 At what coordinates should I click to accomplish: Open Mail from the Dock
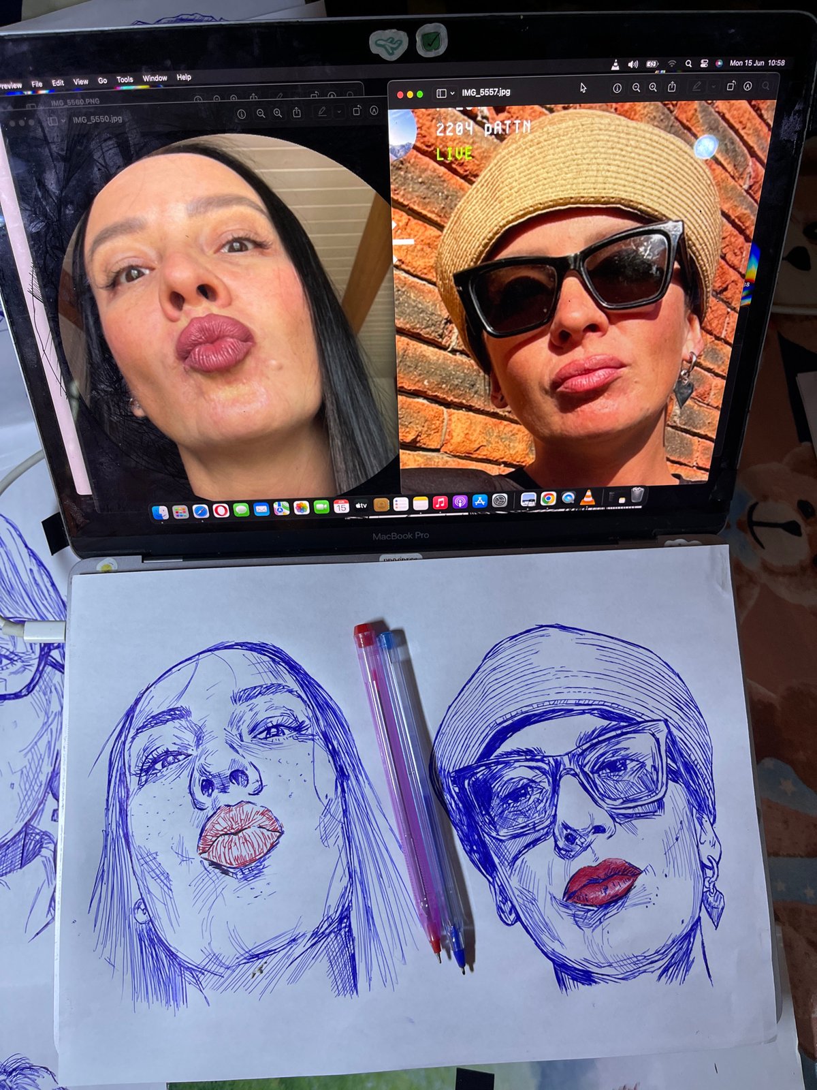click(261, 509)
